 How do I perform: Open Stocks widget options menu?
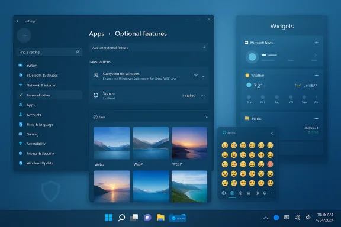pyautogui.click(x=316, y=119)
